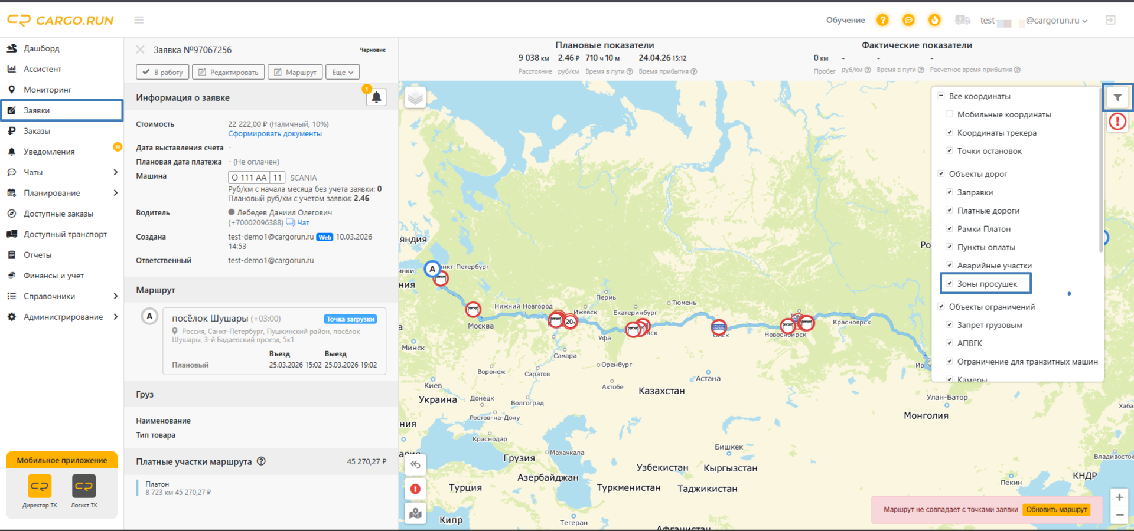Toggle Пункты оплаты checkbox
The width and height of the screenshot is (1134, 531).
click(949, 247)
